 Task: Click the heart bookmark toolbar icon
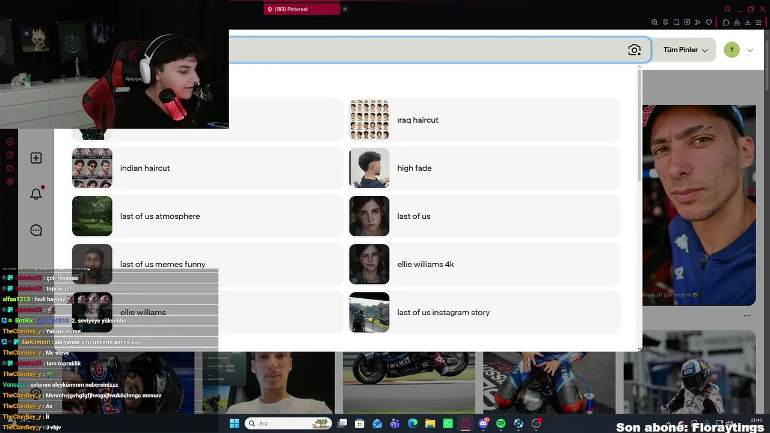[x=709, y=22]
